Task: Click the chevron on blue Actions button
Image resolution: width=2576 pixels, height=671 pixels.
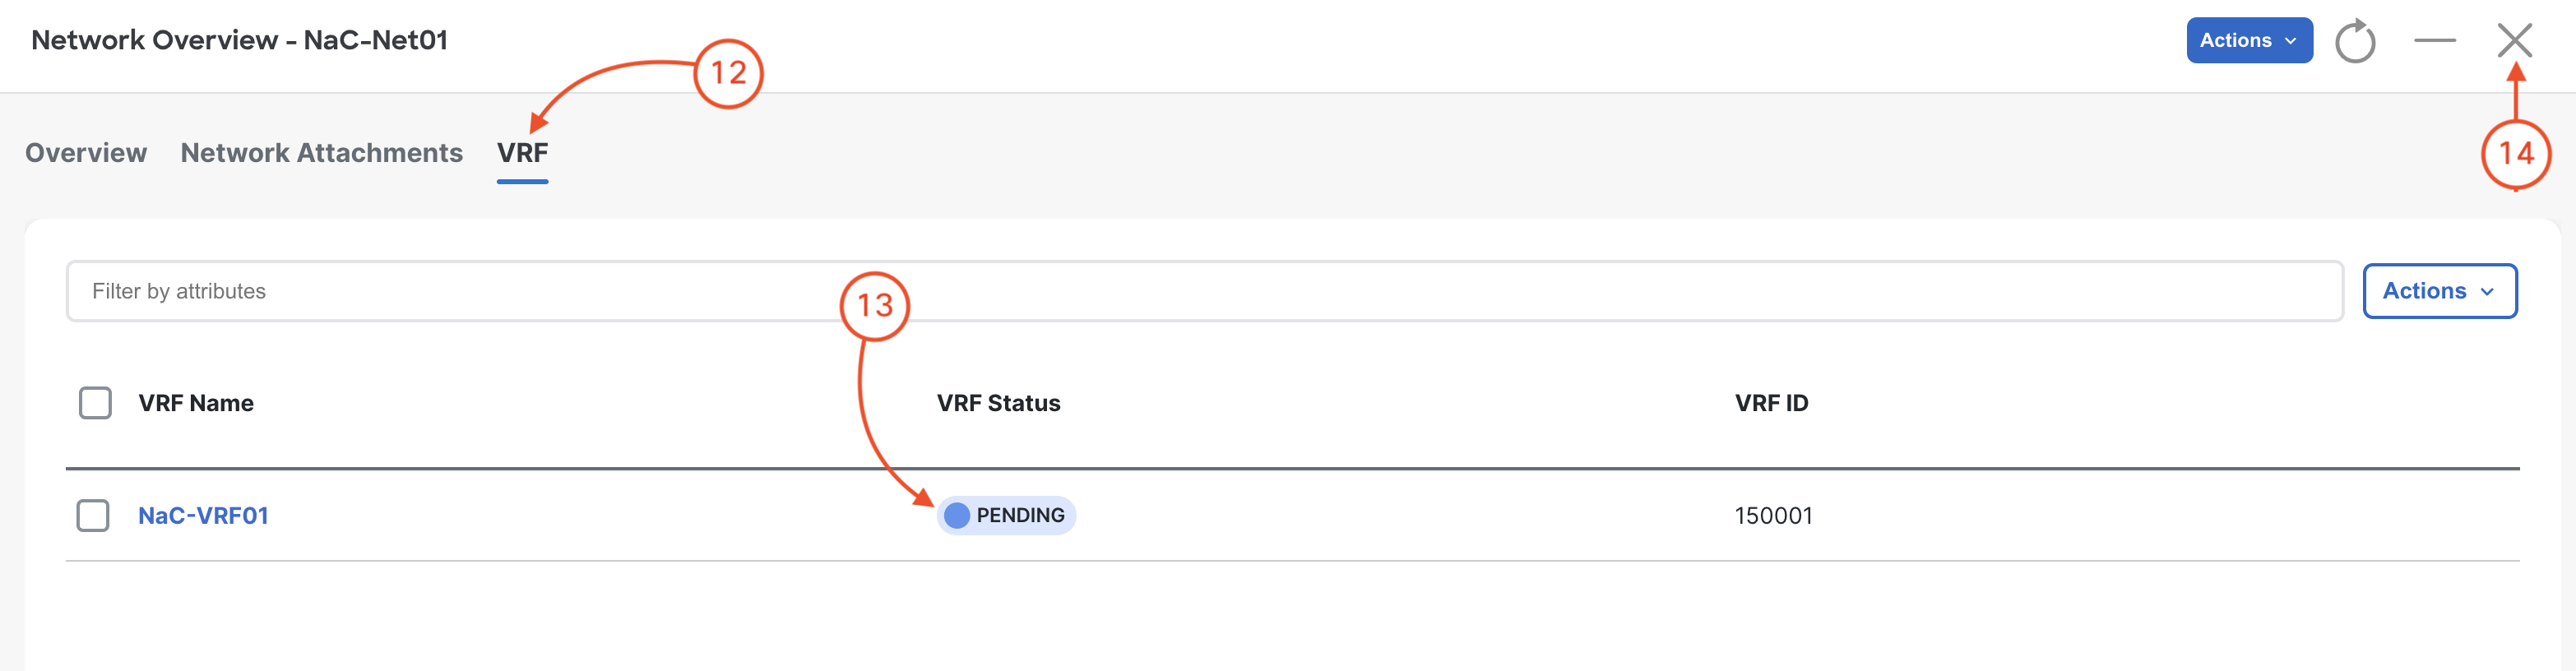Action: (x=2291, y=41)
